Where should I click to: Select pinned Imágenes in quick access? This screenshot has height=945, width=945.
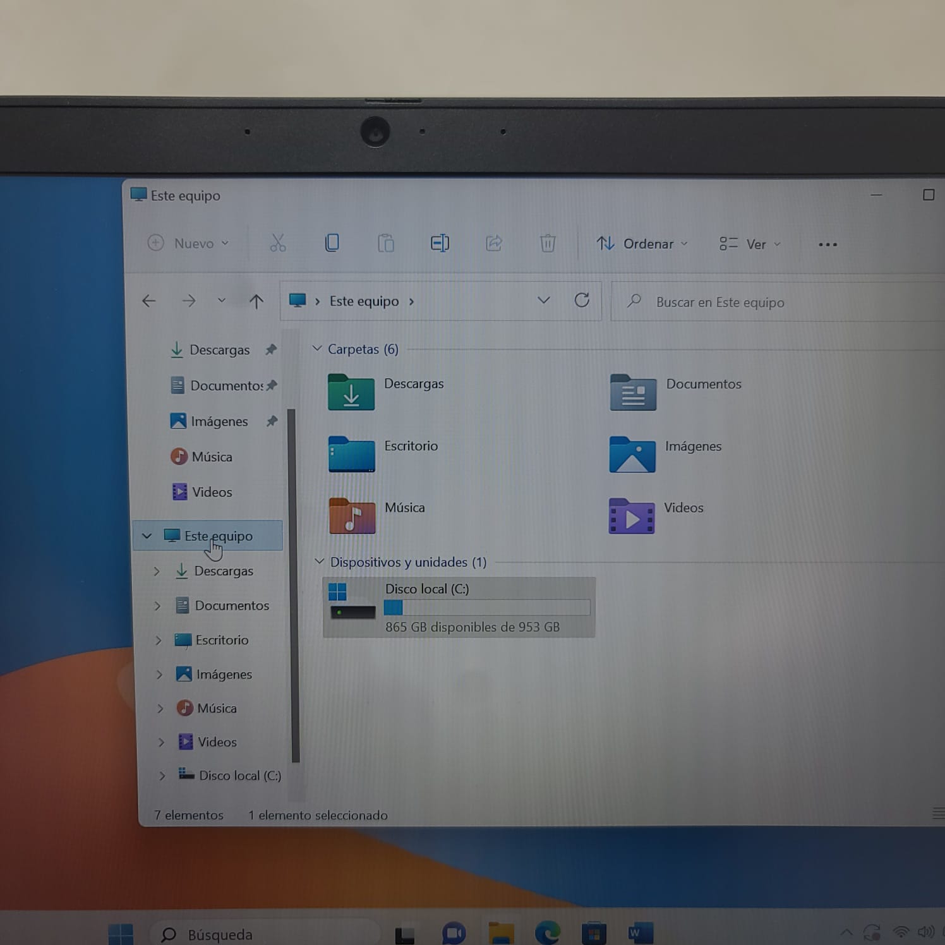coord(219,421)
